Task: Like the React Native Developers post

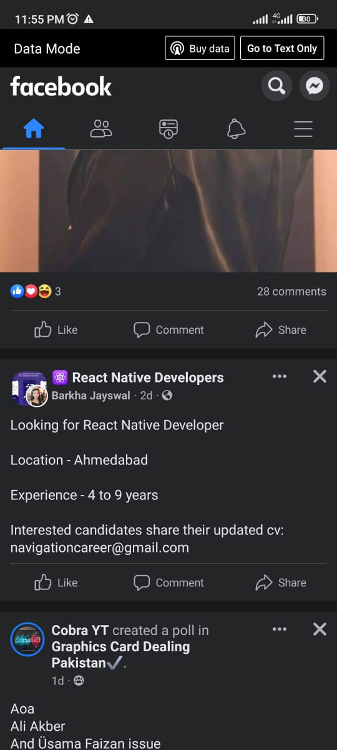Action: tap(56, 582)
